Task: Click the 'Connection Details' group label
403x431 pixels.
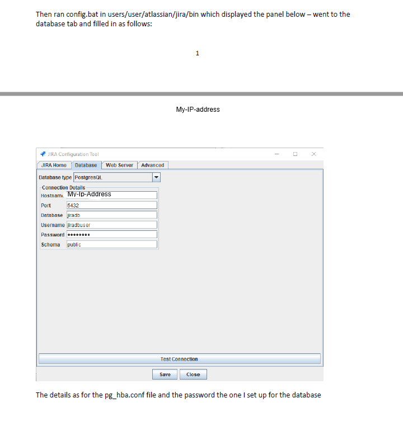Action: coord(63,187)
